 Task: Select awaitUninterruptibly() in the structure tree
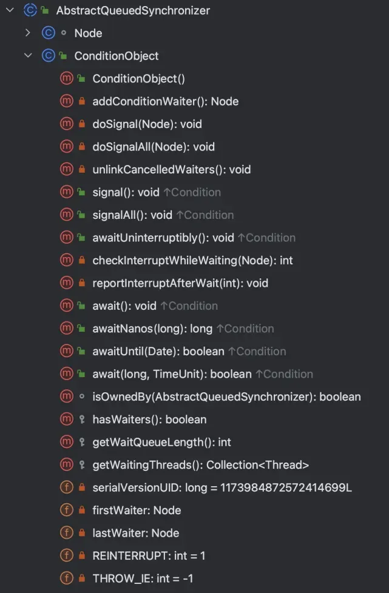(x=163, y=238)
